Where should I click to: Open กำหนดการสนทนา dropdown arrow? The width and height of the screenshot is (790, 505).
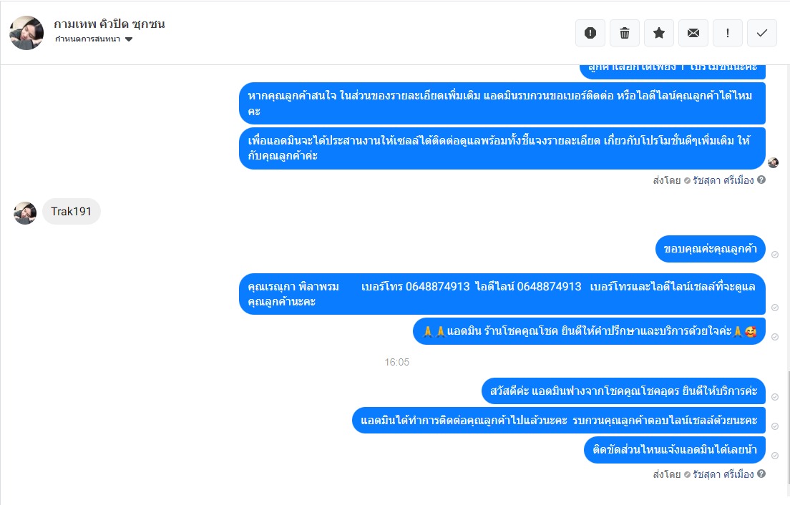click(129, 39)
